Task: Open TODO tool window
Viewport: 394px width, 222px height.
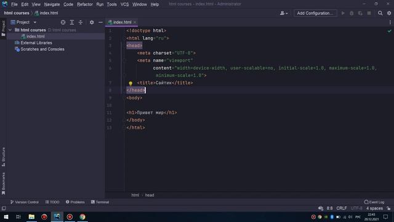Action: (x=52, y=202)
